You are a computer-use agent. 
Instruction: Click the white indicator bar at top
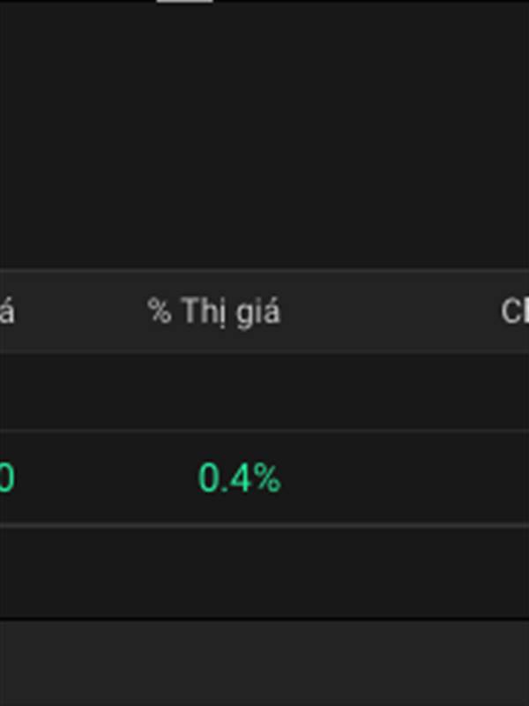[x=184, y=2]
